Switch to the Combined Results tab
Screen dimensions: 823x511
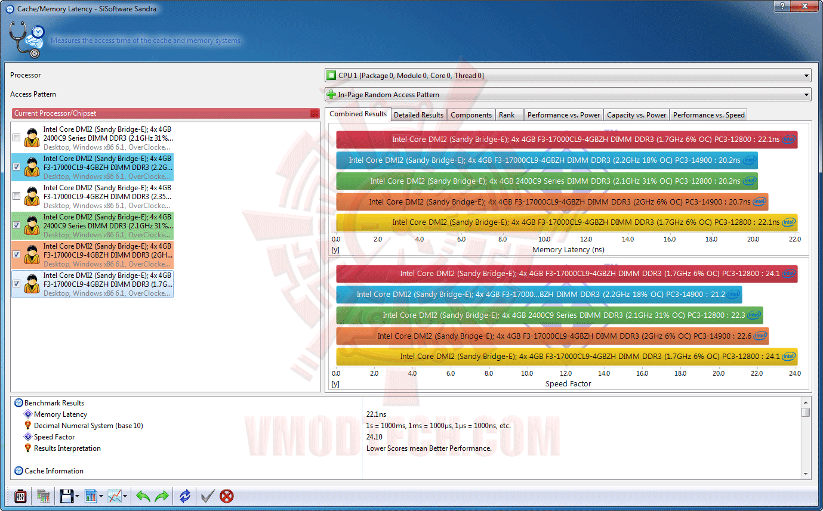coord(358,114)
